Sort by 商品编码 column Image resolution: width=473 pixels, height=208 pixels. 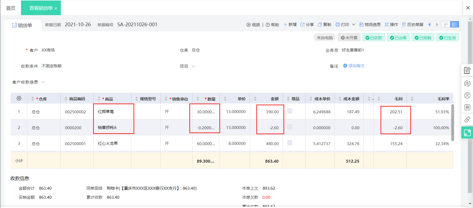pos(66,99)
